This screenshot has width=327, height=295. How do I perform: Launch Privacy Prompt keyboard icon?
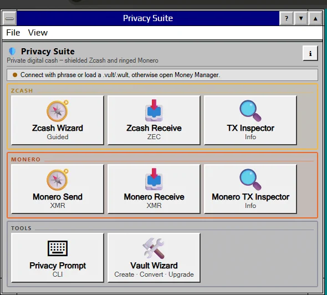[58, 248]
